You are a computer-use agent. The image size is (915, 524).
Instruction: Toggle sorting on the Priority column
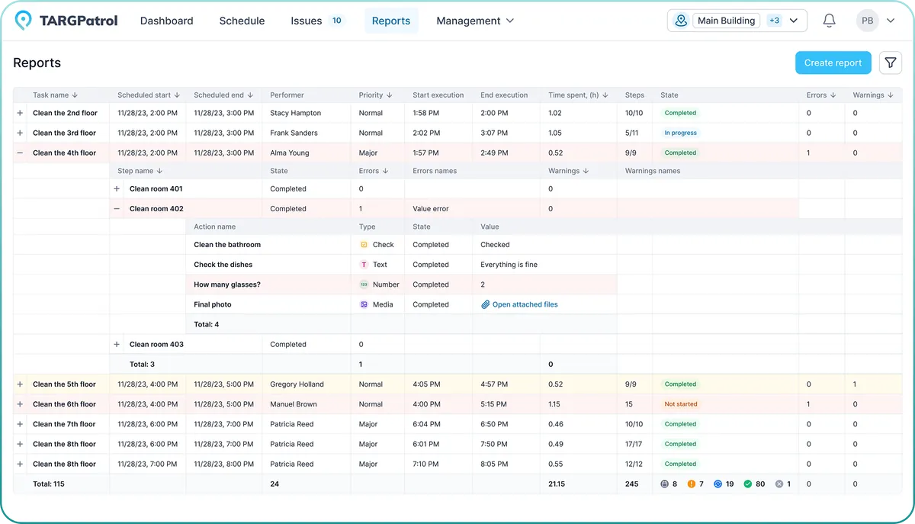point(390,95)
